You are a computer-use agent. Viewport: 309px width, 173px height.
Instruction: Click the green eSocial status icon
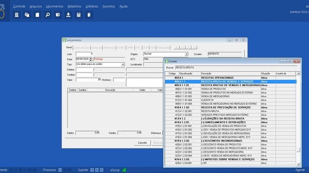(125, 170)
